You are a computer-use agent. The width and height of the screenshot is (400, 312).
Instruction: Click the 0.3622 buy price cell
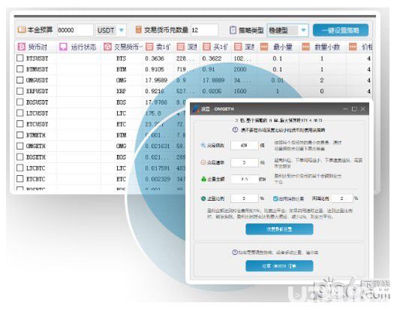click(212, 59)
